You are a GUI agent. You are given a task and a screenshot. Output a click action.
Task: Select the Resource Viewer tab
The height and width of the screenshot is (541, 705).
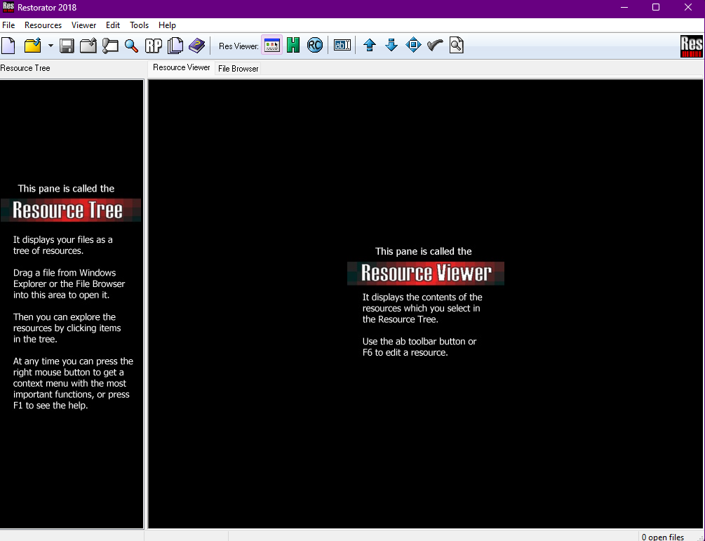coord(182,67)
